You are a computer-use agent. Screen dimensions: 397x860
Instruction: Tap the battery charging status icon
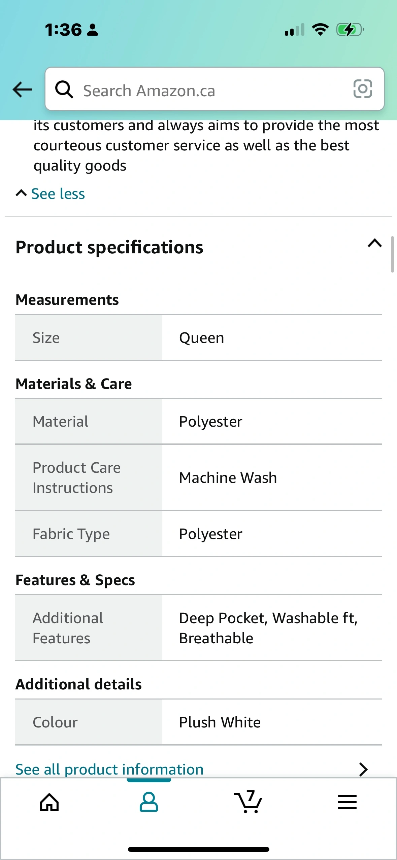click(x=350, y=30)
